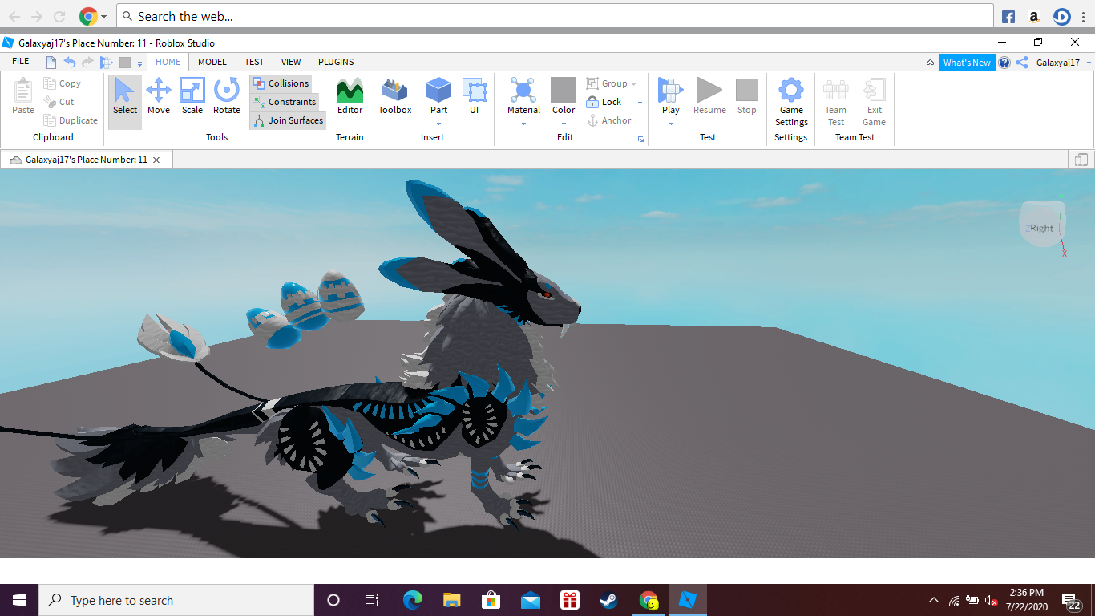Viewport: 1095px width, 616px height.
Task: Collapse the ribbon with the chevron
Action: 930,63
